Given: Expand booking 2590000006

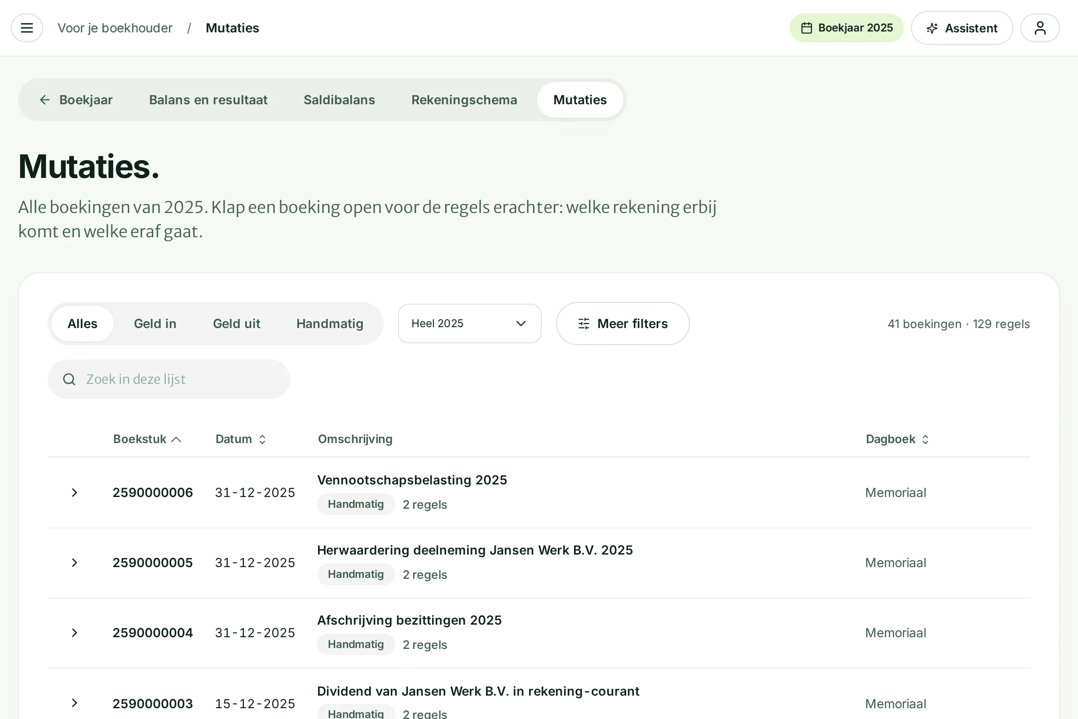Looking at the screenshot, I should pos(75,493).
